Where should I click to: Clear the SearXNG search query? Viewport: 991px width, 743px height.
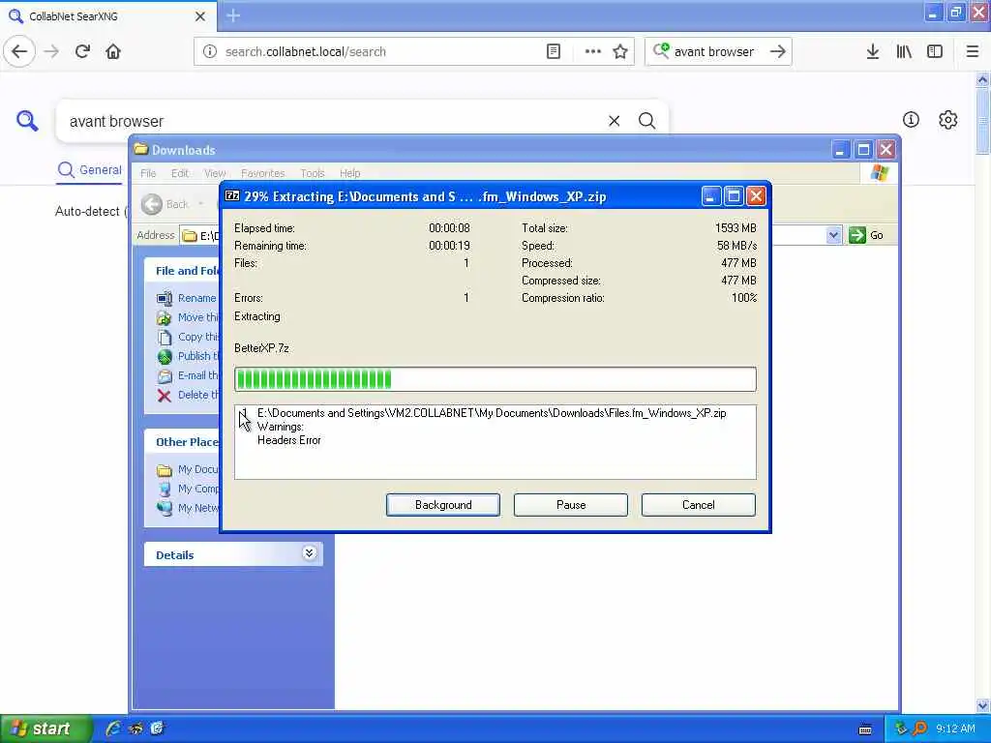(x=614, y=121)
